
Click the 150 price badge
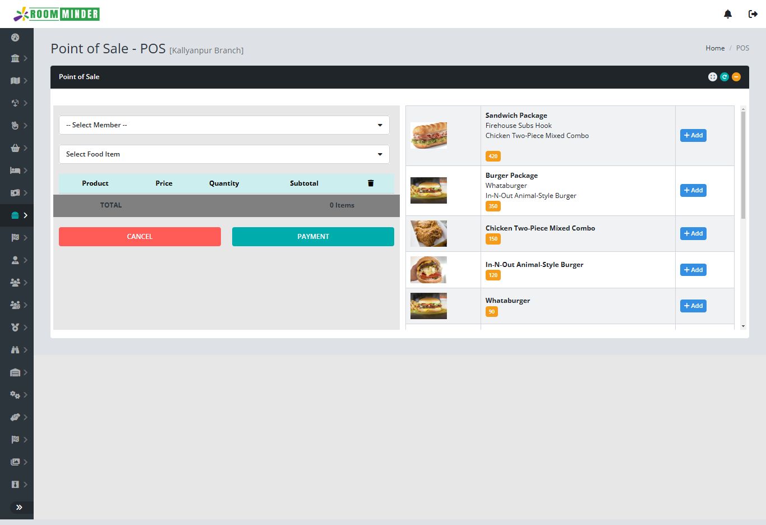493,239
